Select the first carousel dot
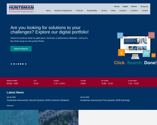Viewport: 157px width, 125px height. point(14,64)
